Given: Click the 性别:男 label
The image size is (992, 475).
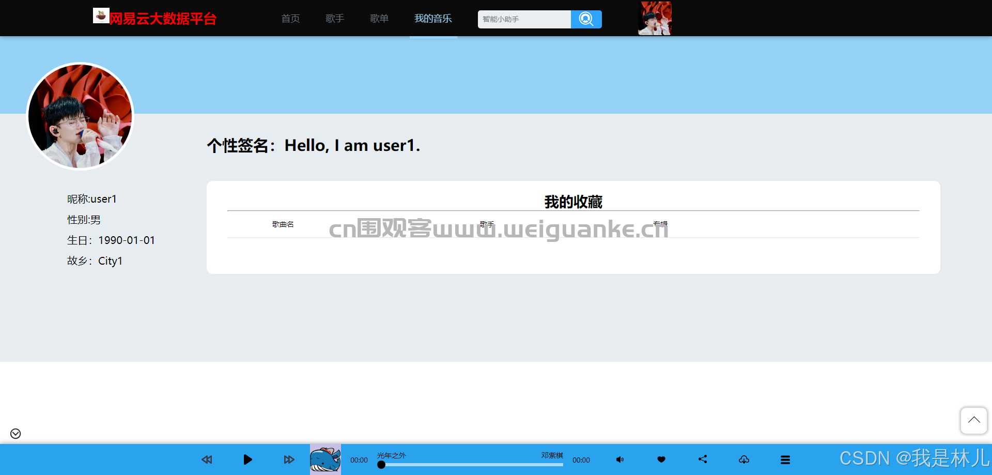Looking at the screenshot, I should coord(84,220).
